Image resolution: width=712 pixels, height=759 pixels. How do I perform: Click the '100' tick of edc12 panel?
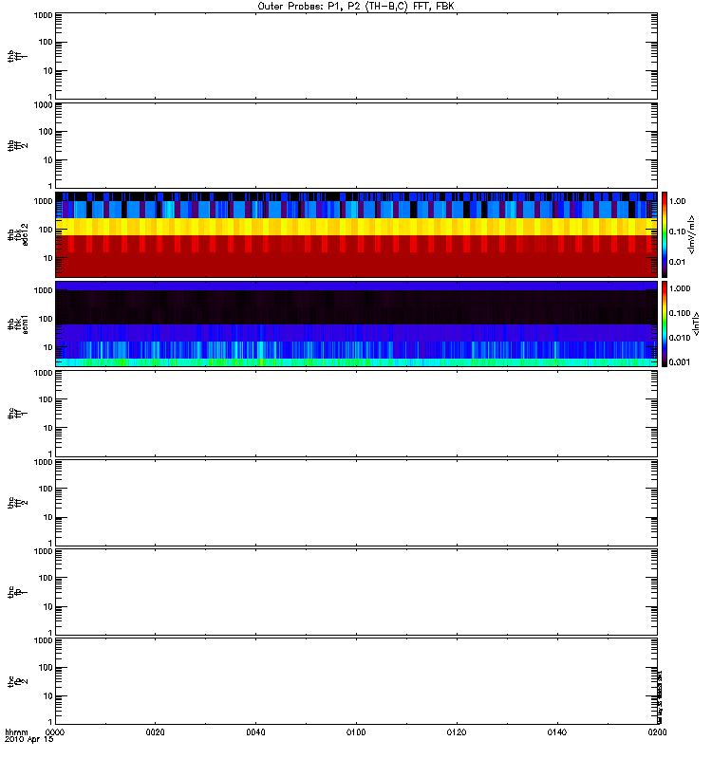point(46,230)
